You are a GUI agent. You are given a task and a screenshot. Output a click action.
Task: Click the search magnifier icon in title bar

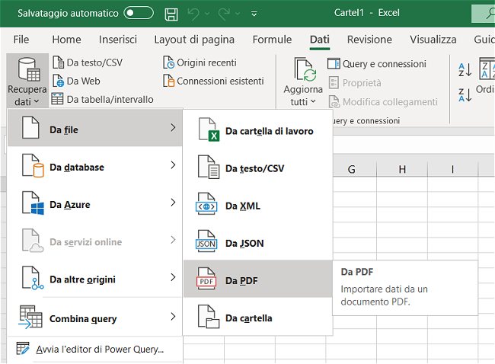click(490, 13)
